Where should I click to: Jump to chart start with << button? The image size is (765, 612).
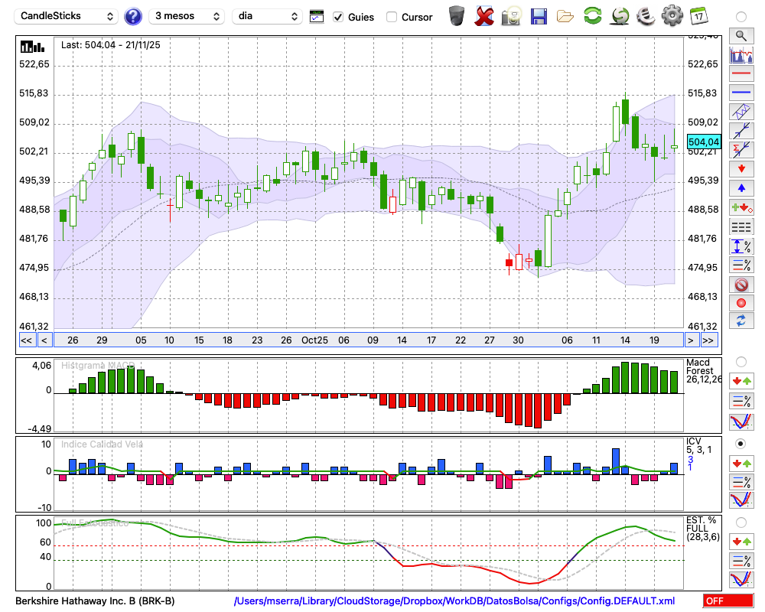[x=26, y=340]
